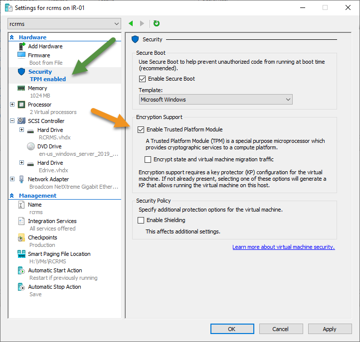Expand the Network Adapter tree node
This screenshot has width=360, height=342.
point(12,179)
